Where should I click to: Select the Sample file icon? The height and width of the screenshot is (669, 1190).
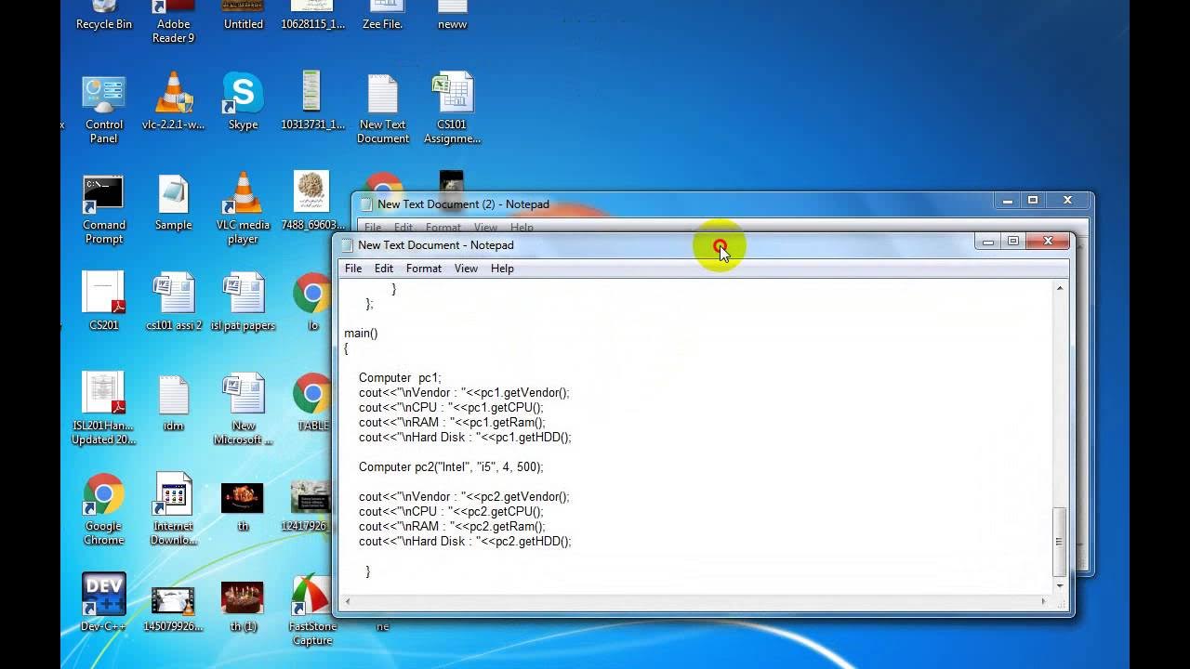(x=173, y=203)
